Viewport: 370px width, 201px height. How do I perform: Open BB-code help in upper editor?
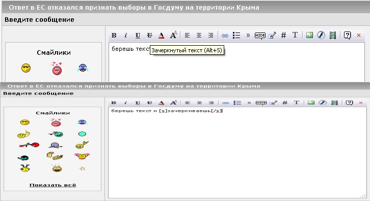pos(348,35)
